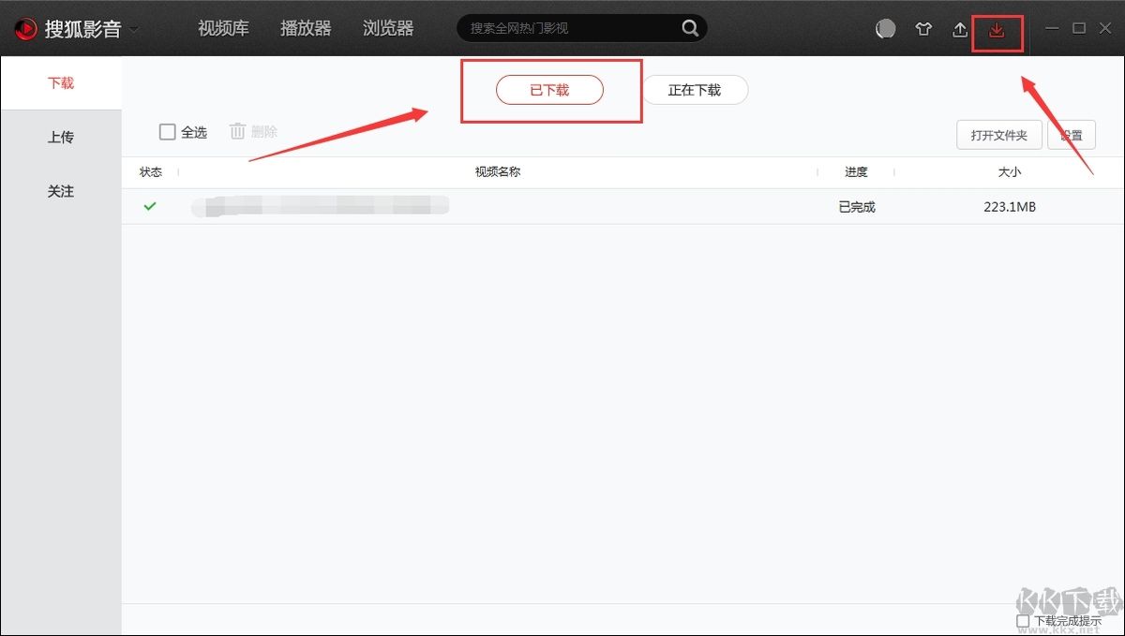Select the 已下载 tab
1125x636 pixels.
(549, 90)
